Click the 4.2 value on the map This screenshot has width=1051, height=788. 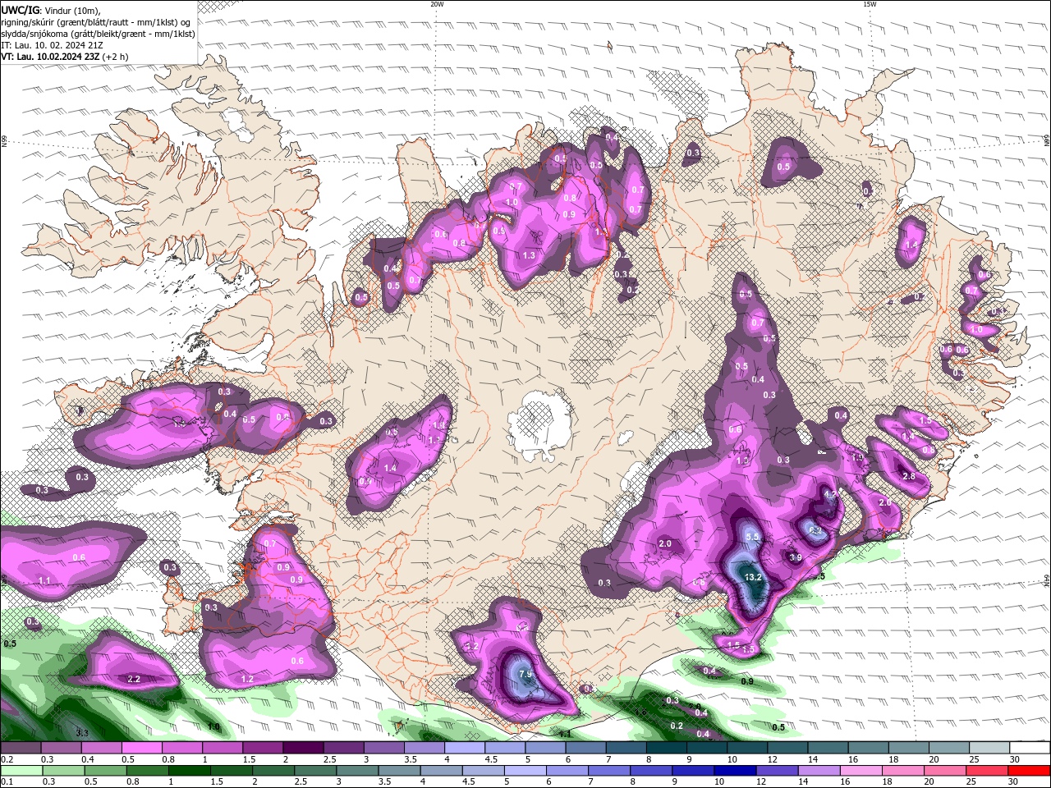[830, 495]
